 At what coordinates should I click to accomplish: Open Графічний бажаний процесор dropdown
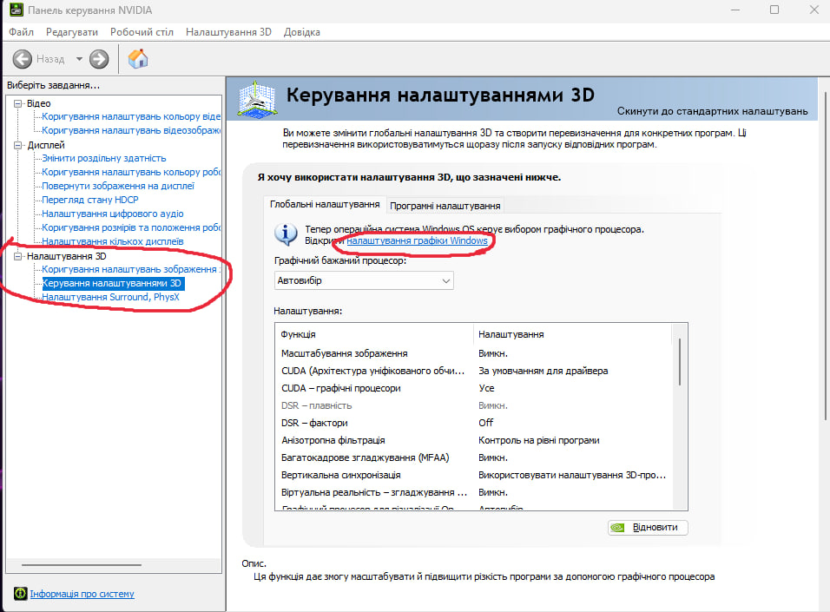(364, 280)
